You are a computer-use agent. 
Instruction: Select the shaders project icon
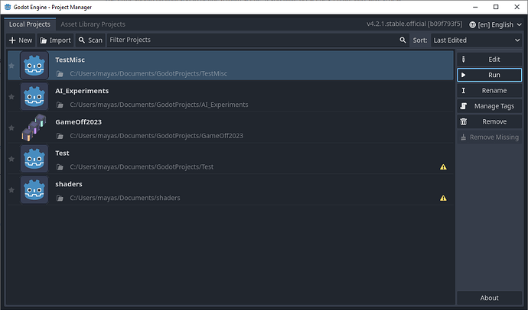click(x=34, y=190)
